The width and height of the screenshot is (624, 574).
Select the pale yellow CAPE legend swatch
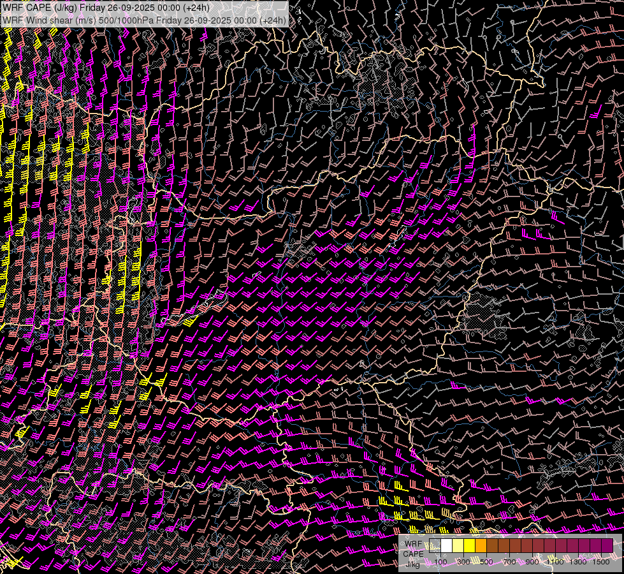pyautogui.click(x=458, y=546)
